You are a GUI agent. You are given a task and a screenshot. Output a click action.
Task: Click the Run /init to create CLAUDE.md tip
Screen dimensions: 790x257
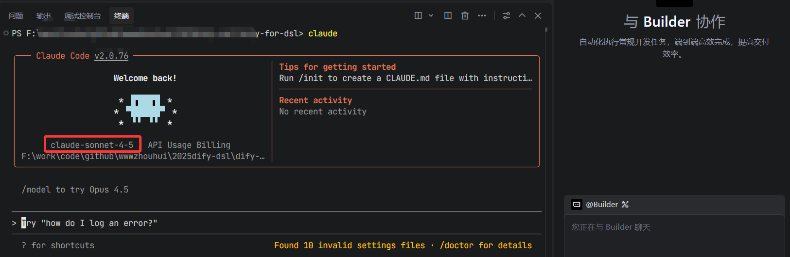click(x=405, y=78)
